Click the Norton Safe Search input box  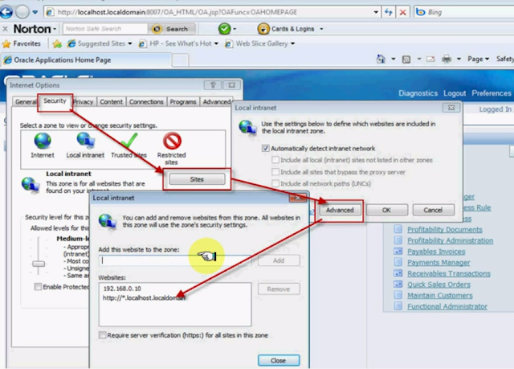point(105,29)
